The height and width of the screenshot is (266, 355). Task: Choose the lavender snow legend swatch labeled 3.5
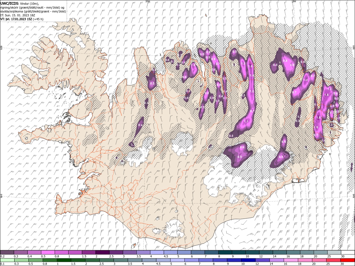[143, 252]
